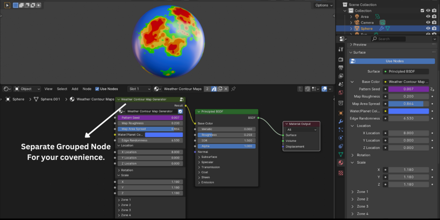440x220 pixels.
Task: Expand the Rotation panel in properties
Action: pyautogui.click(x=352, y=155)
